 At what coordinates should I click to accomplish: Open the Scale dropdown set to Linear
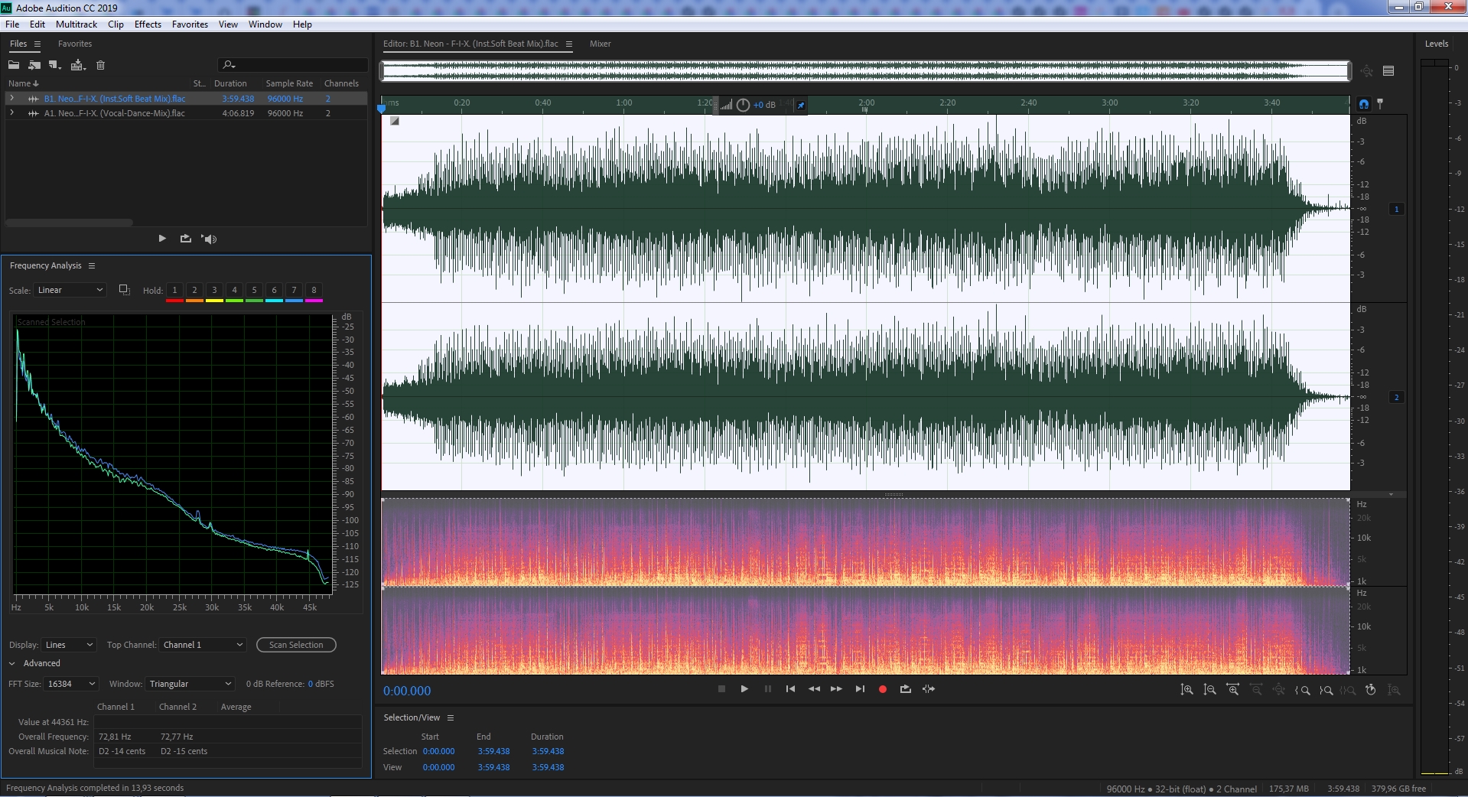[x=70, y=290]
